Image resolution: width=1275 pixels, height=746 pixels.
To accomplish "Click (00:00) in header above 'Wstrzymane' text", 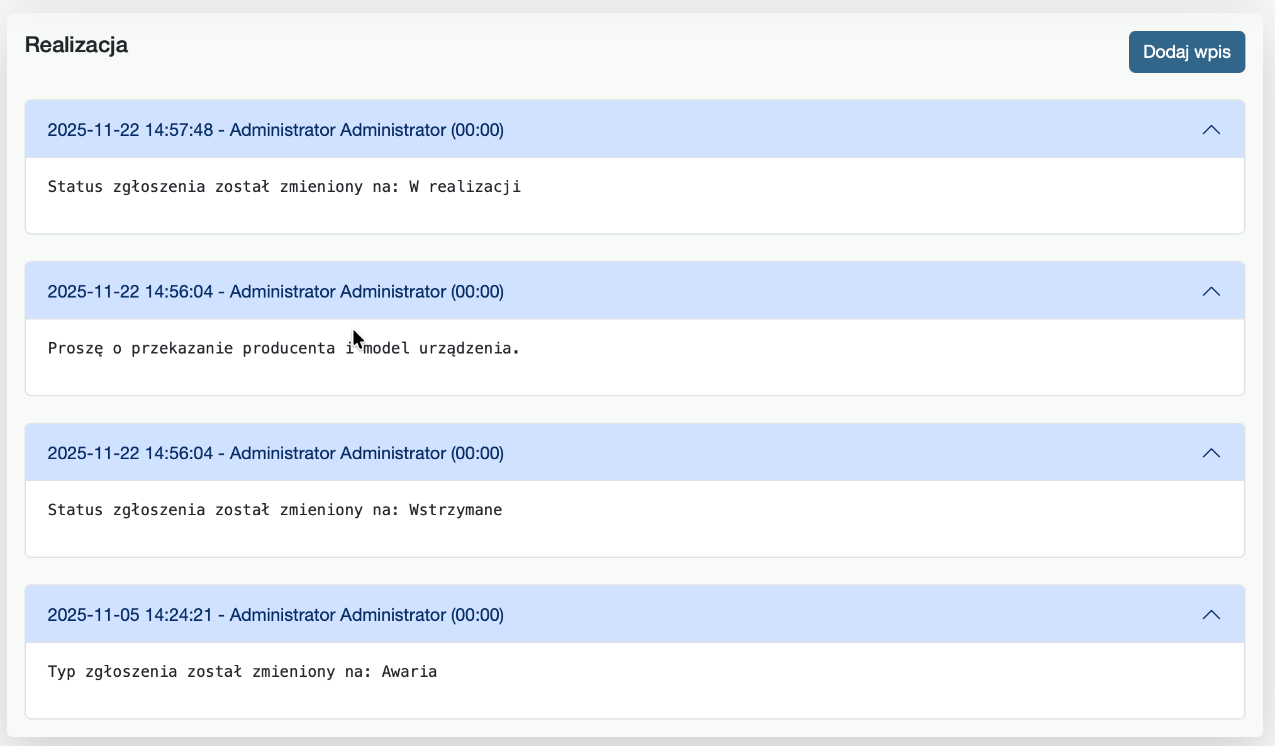I will point(477,454).
